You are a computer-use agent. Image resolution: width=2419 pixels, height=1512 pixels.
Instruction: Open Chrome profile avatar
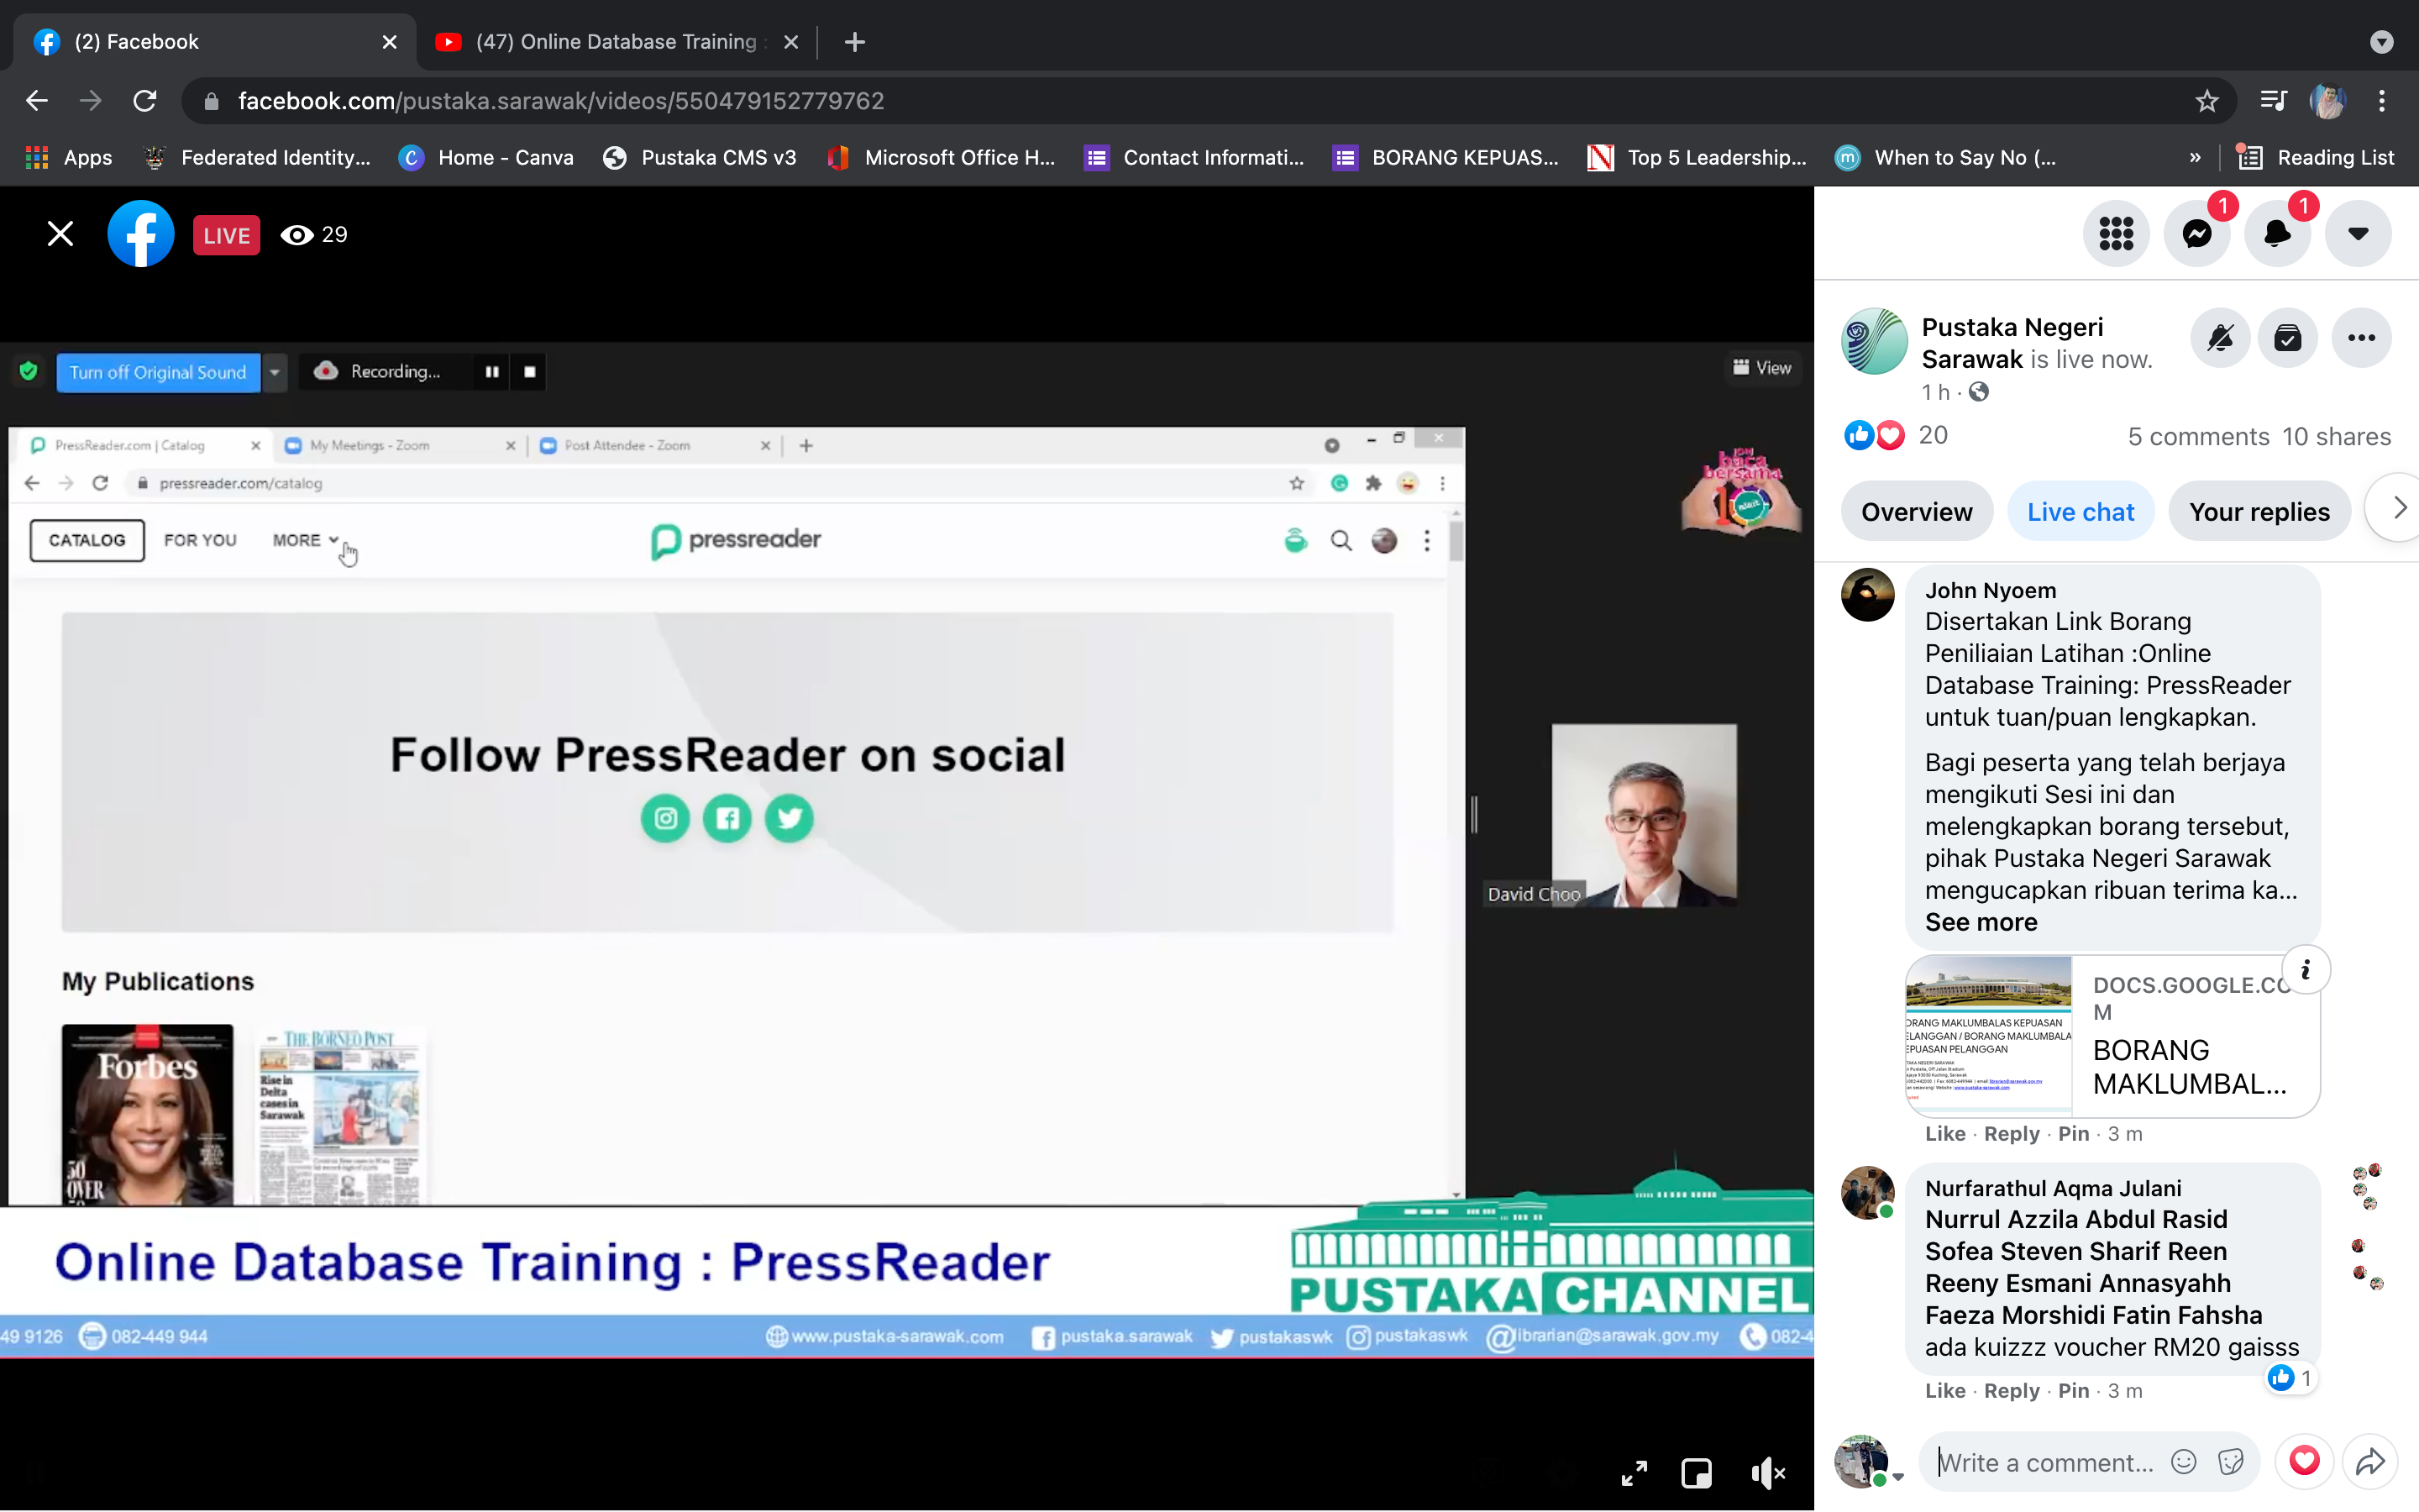coord(2327,101)
